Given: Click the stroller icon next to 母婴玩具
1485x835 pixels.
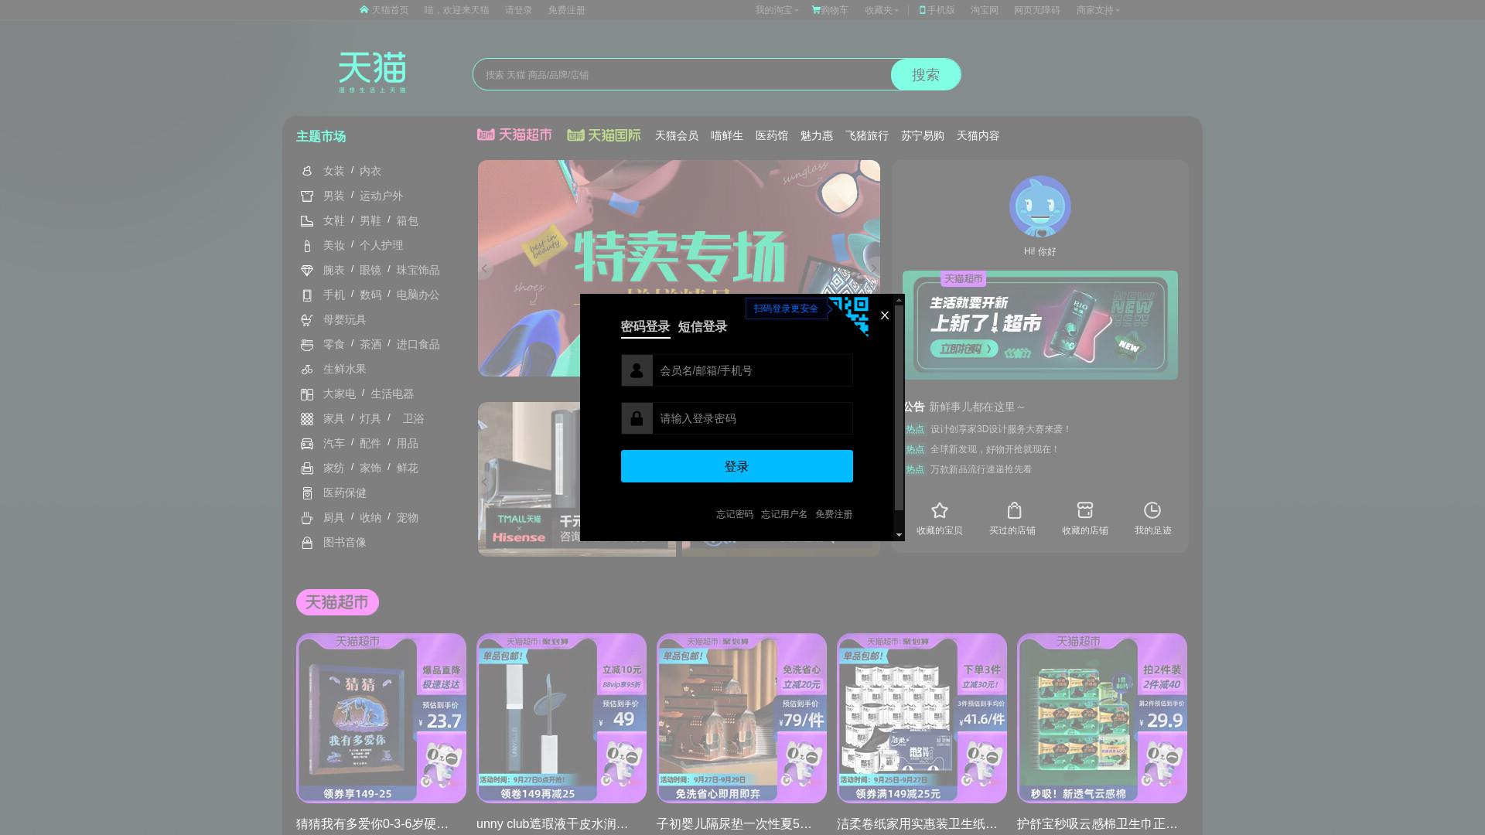Looking at the screenshot, I should coord(307,320).
